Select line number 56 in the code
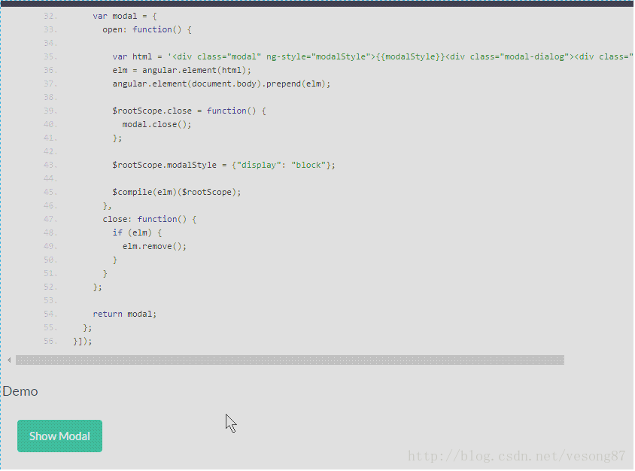The width and height of the screenshot is (635, 471). tap(50, 341)
